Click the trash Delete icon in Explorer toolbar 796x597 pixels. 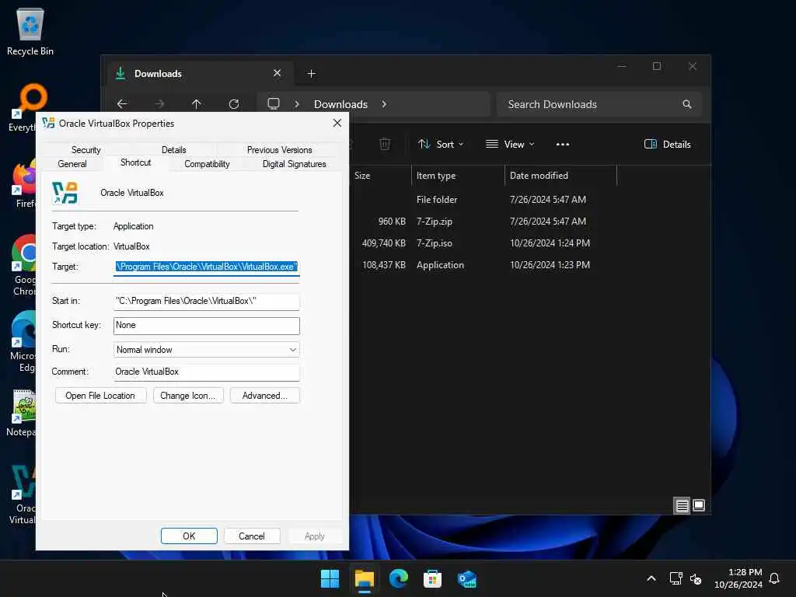[385, 144]
